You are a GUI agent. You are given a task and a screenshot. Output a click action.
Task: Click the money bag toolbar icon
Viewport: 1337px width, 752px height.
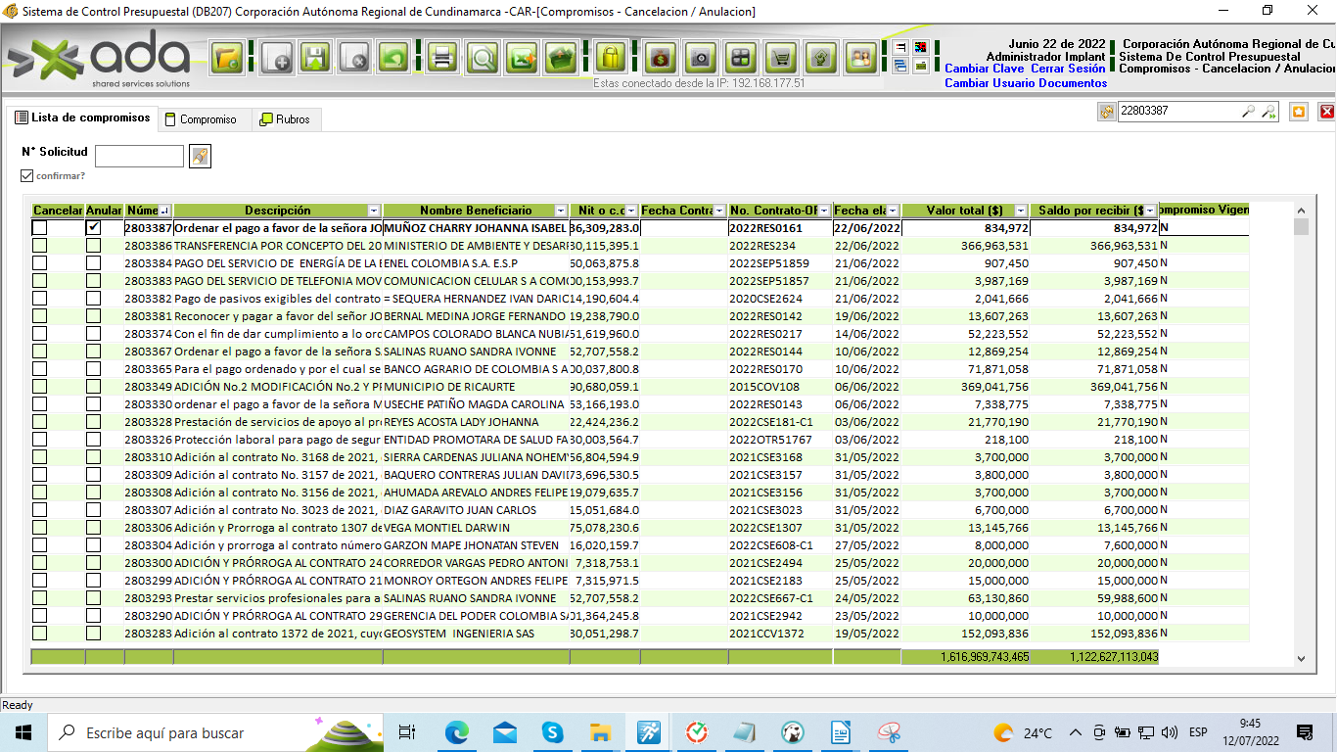coord(660,58)
